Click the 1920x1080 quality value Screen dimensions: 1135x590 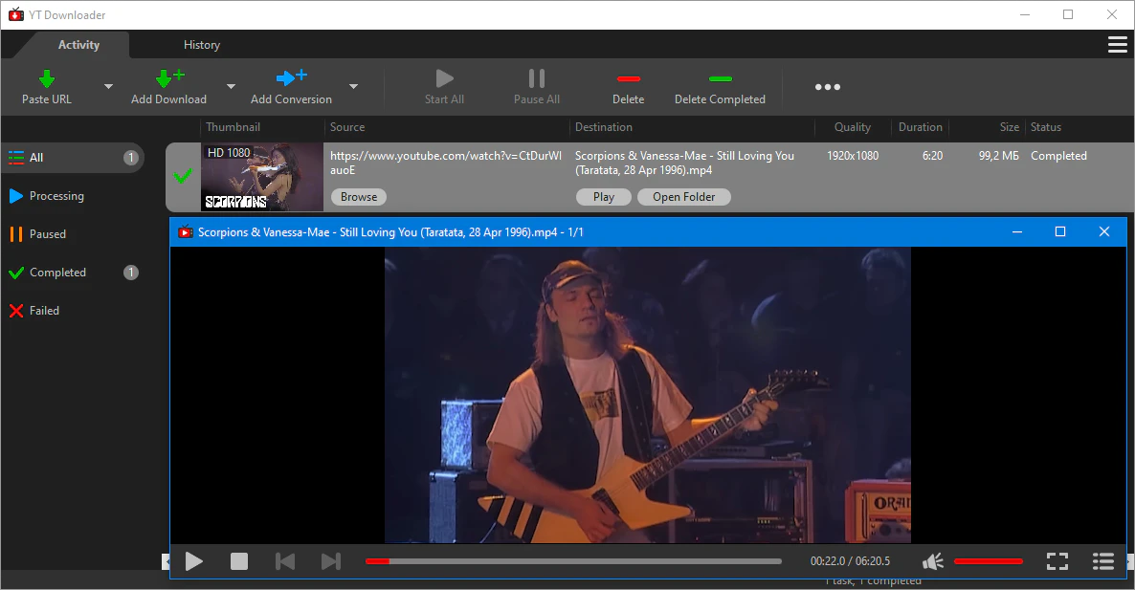click(853, 156)
